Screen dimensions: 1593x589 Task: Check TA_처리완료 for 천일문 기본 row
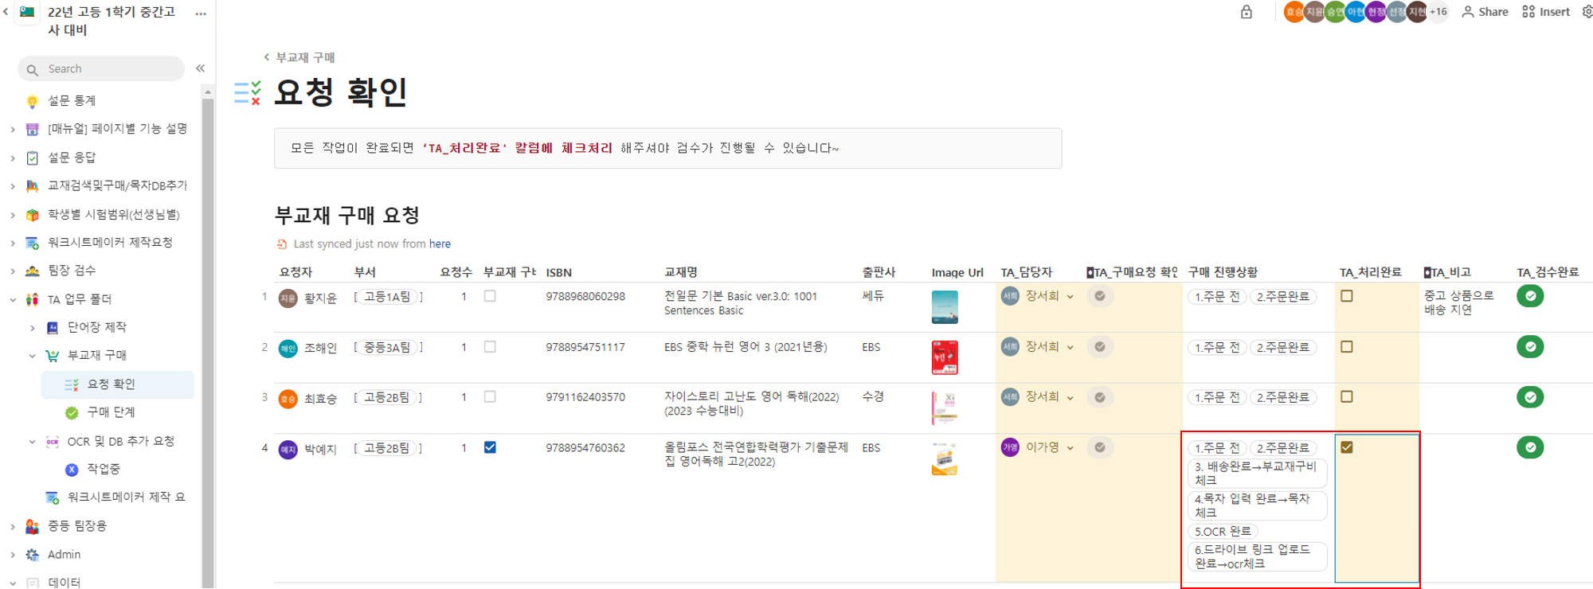(1347, 296)
